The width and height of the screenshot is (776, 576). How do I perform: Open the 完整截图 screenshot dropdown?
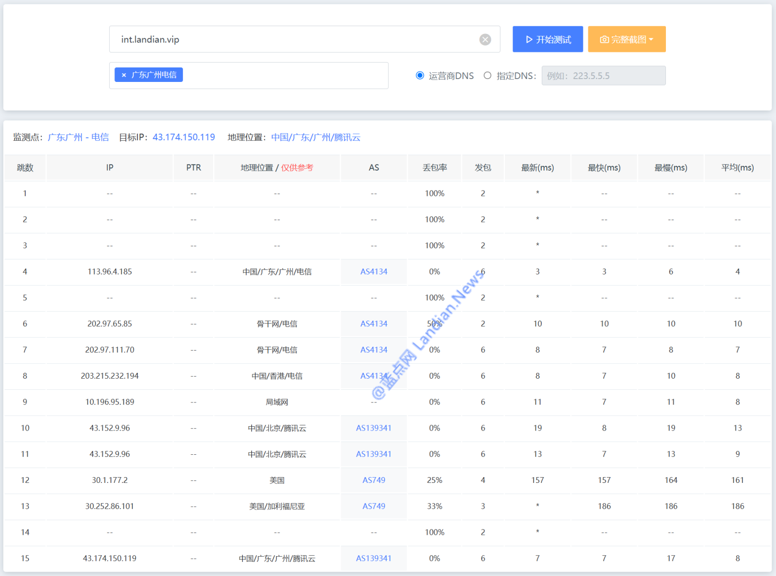tap(627, 39)
